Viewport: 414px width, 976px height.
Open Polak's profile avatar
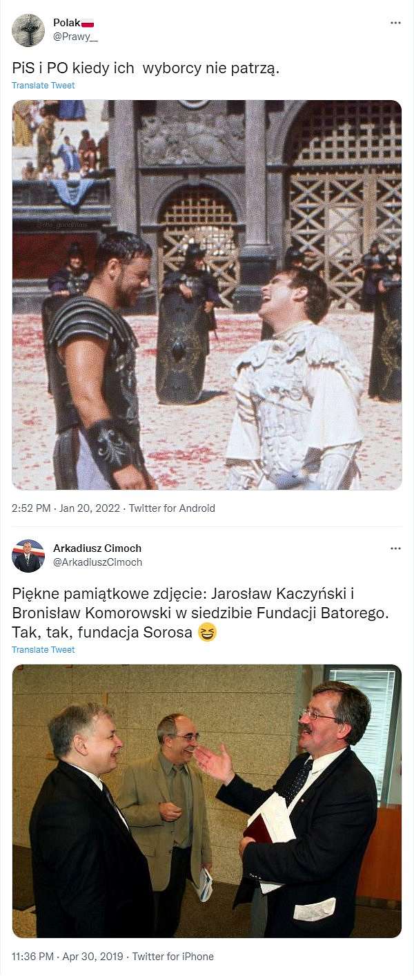pyautogui.click(x=28, y=30)
